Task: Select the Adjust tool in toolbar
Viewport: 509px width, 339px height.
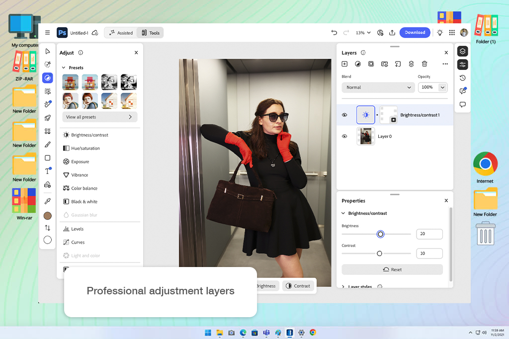Action: click(47, 78)
